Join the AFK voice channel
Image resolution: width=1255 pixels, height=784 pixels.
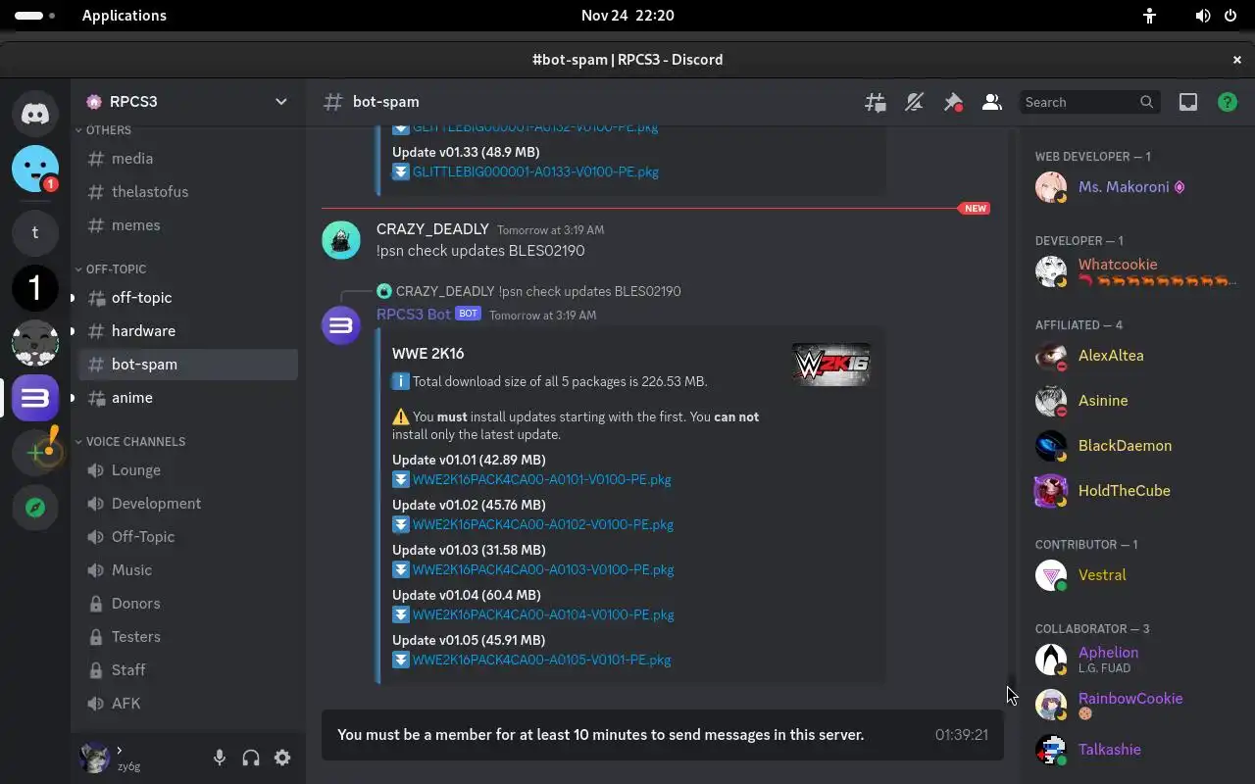[x=187, y=704]
